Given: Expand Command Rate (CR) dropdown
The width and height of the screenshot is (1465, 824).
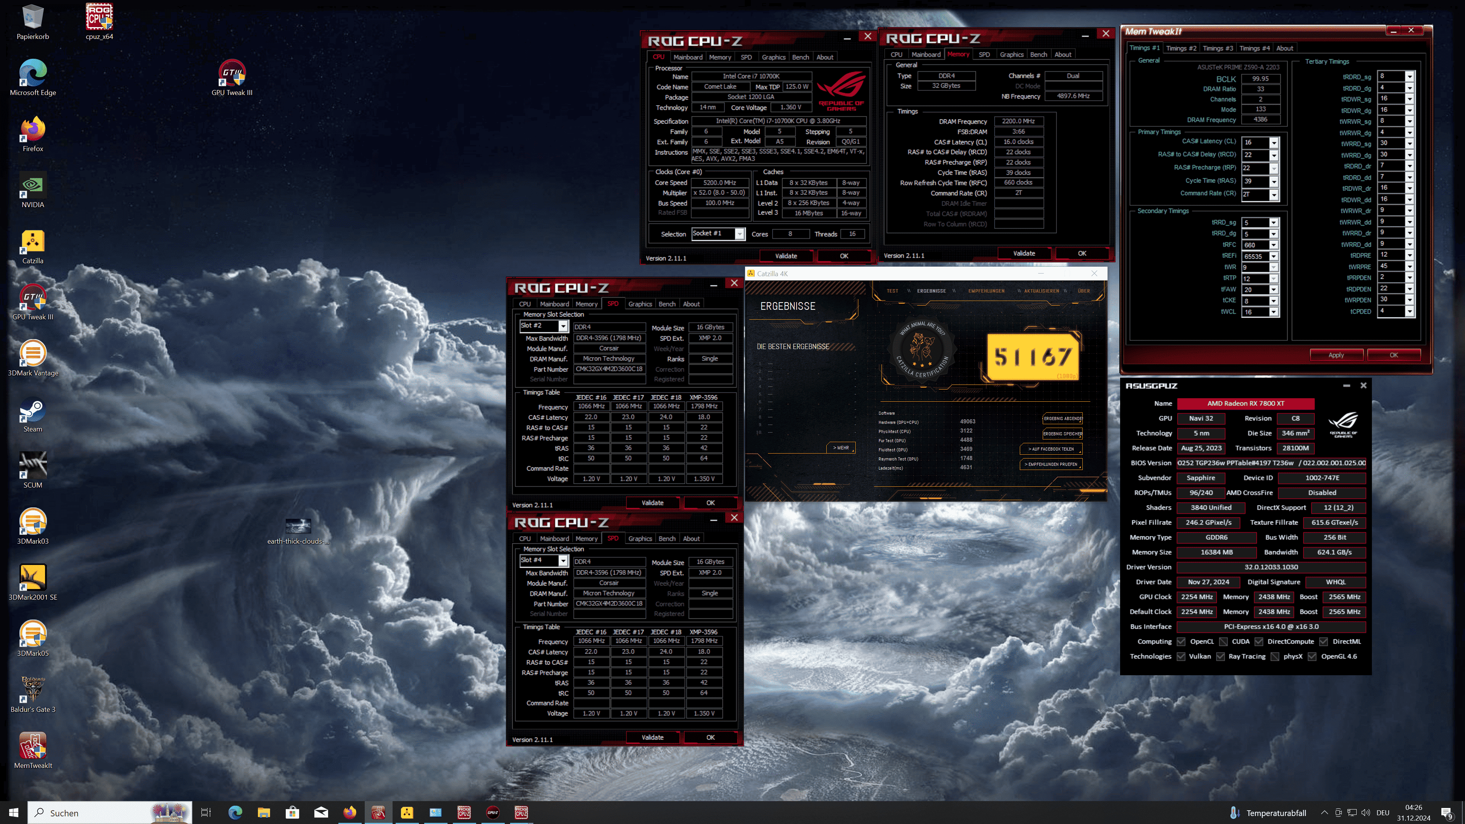Looking at the screenshot, I should click(x=1274, y=195).
